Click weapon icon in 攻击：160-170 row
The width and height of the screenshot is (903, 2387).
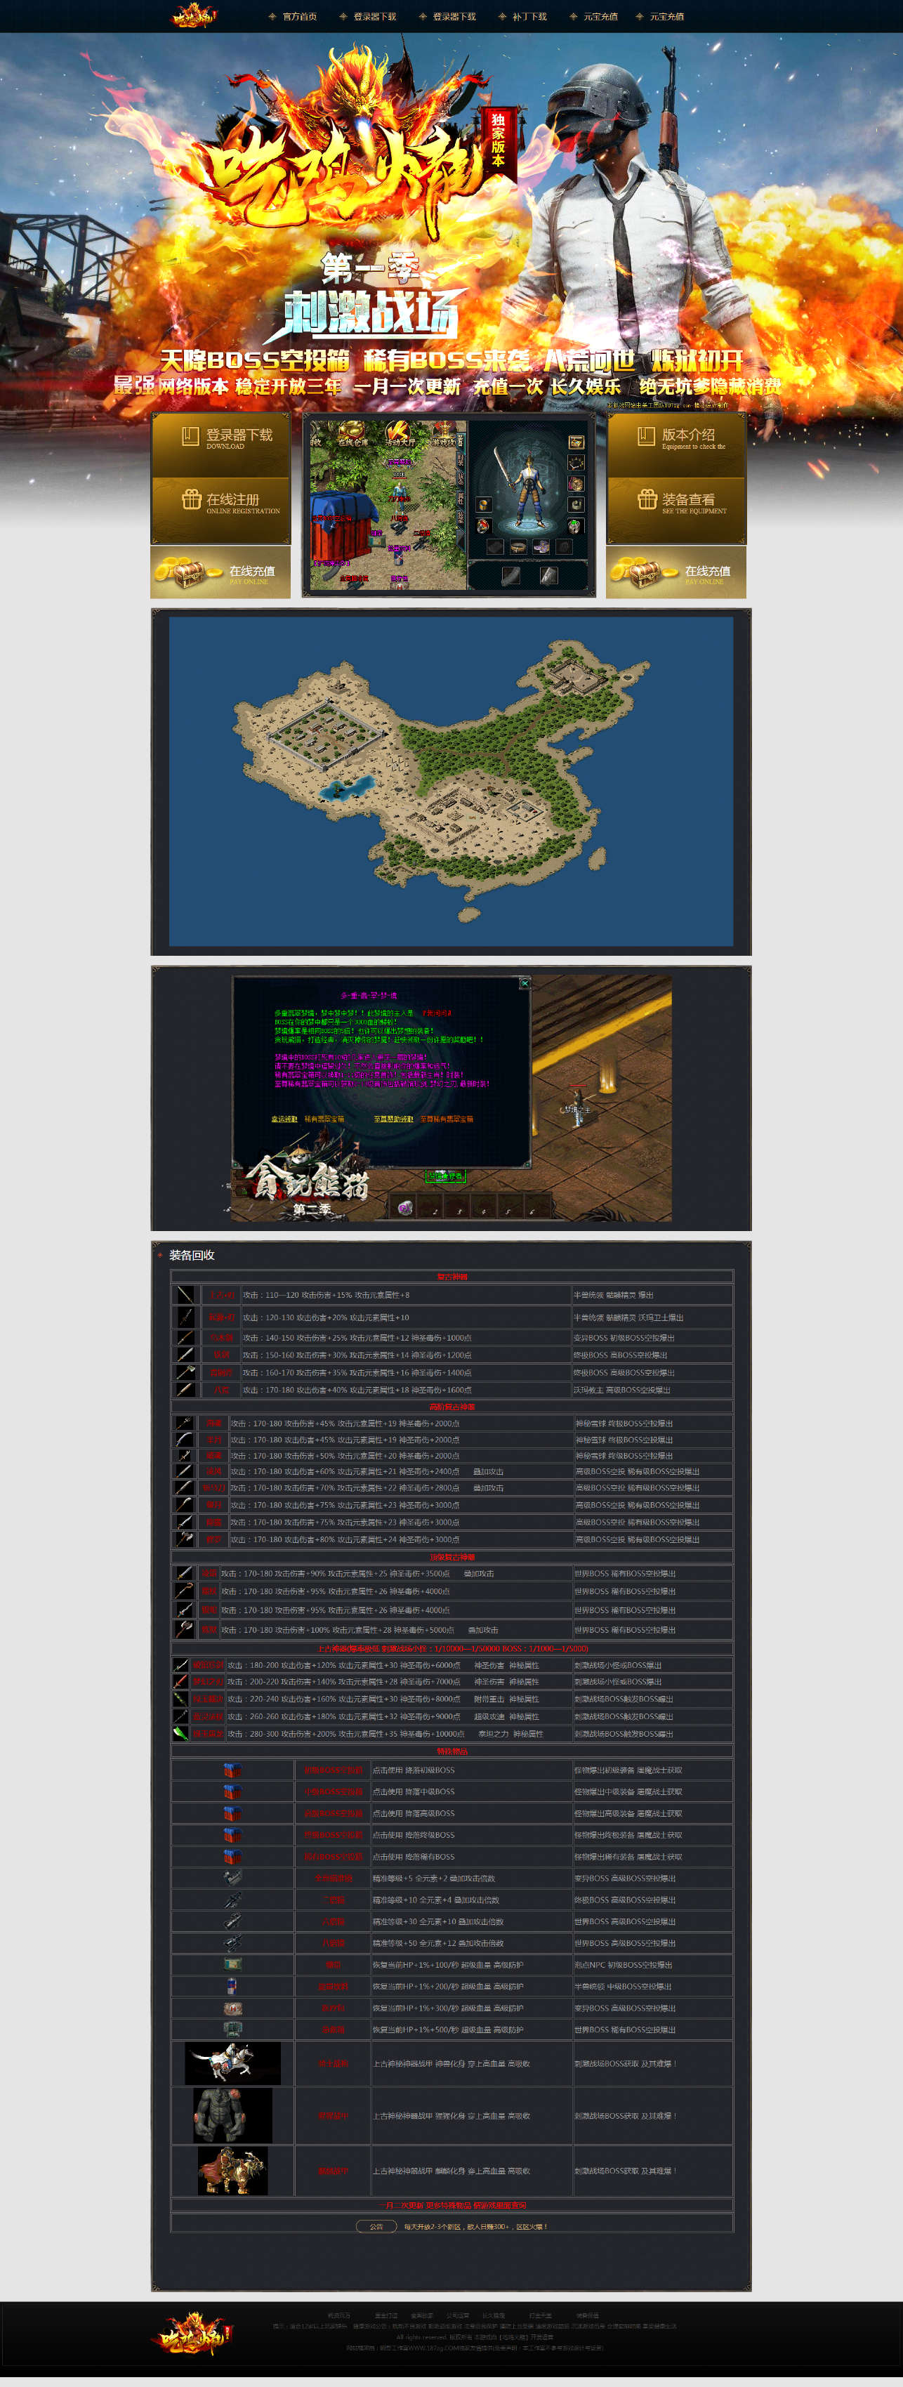[x=185, y=1372]
